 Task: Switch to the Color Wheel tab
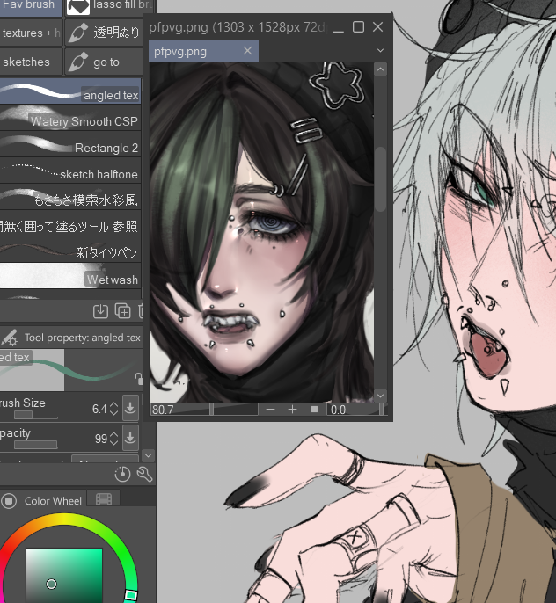coord(53,501)
